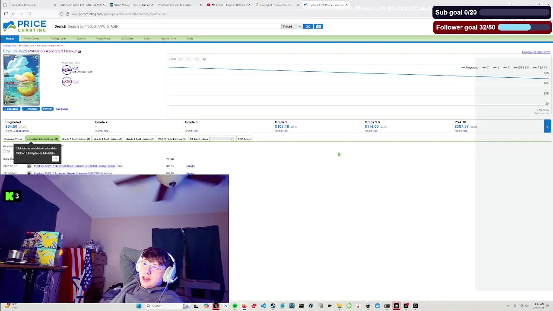Open the Video Games menu
The height and width of the screenshot is (311, 553).
pyautogui.click(x=32, y=38)
